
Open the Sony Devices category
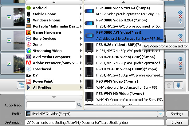[x=54, y=39]
